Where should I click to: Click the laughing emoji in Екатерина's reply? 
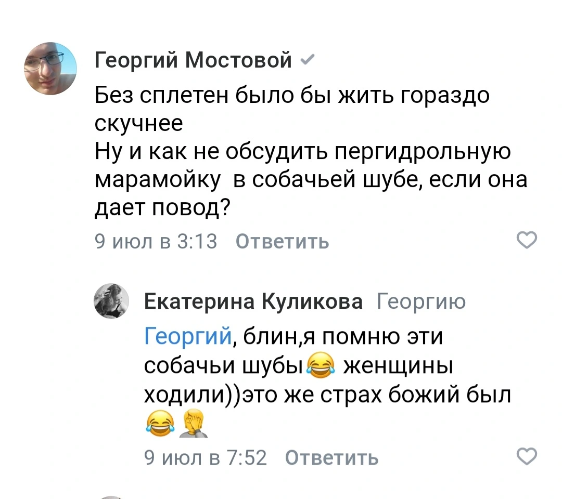coord(320,365)
